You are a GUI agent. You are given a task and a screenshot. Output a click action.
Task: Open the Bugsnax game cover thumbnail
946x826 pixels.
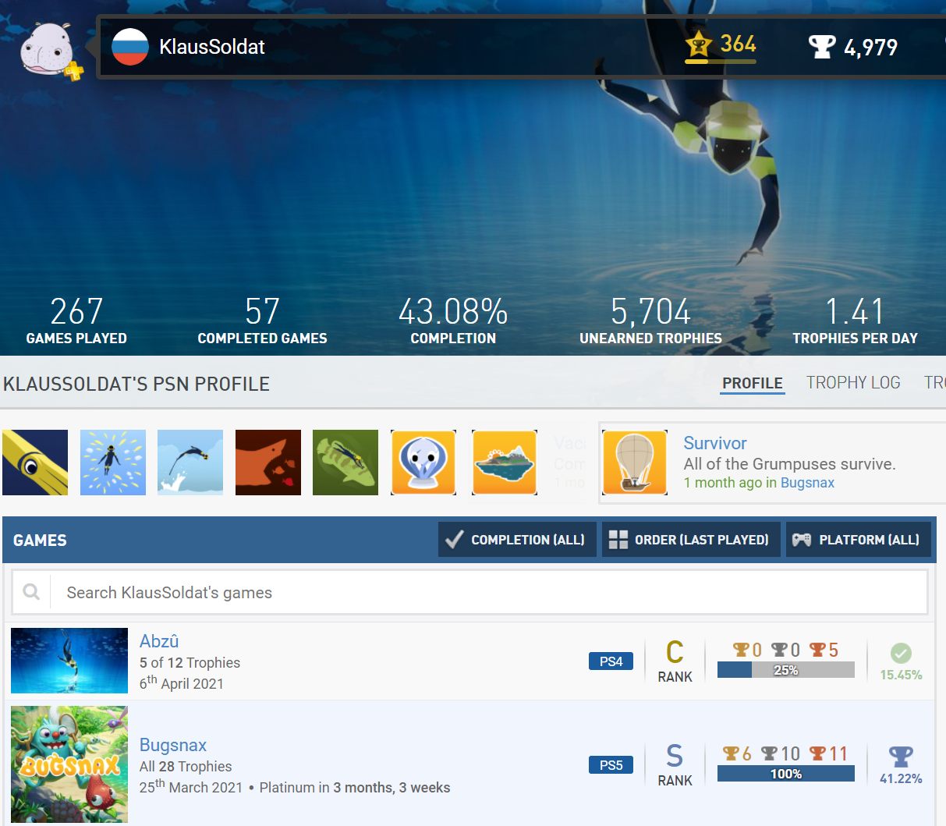[69, 764]
